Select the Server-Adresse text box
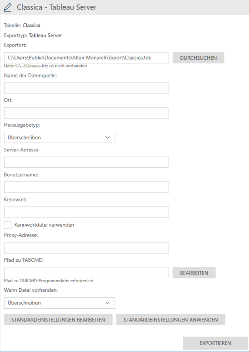 click(x=86, y=162)
